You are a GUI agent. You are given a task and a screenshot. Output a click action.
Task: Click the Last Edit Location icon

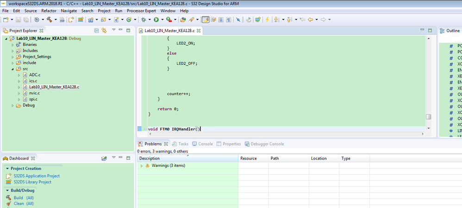tap(302, 19)
